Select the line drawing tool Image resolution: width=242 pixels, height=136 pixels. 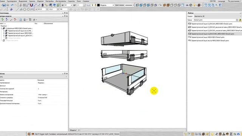pos(17,9)
